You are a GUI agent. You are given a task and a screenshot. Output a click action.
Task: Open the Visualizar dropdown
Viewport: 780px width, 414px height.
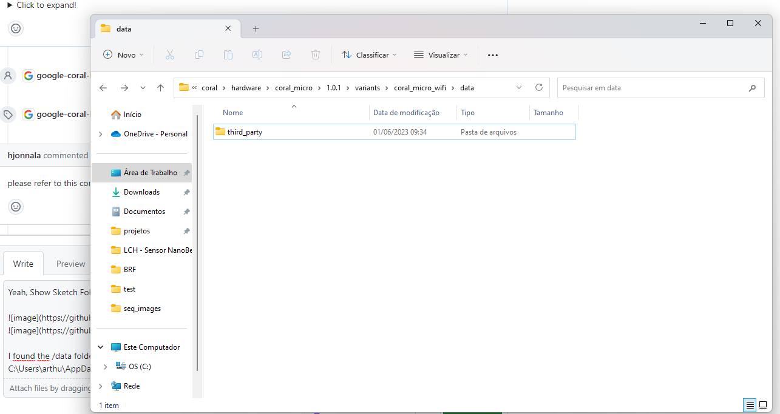pyautogui.click(x=441, y=55)
